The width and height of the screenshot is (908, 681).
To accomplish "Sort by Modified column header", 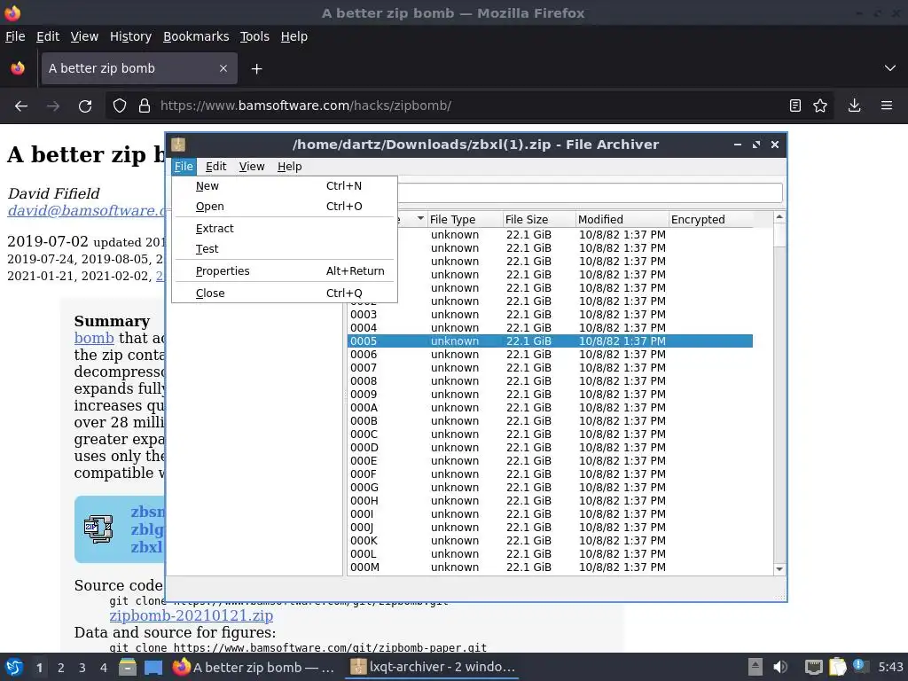I will coord(622,220).
